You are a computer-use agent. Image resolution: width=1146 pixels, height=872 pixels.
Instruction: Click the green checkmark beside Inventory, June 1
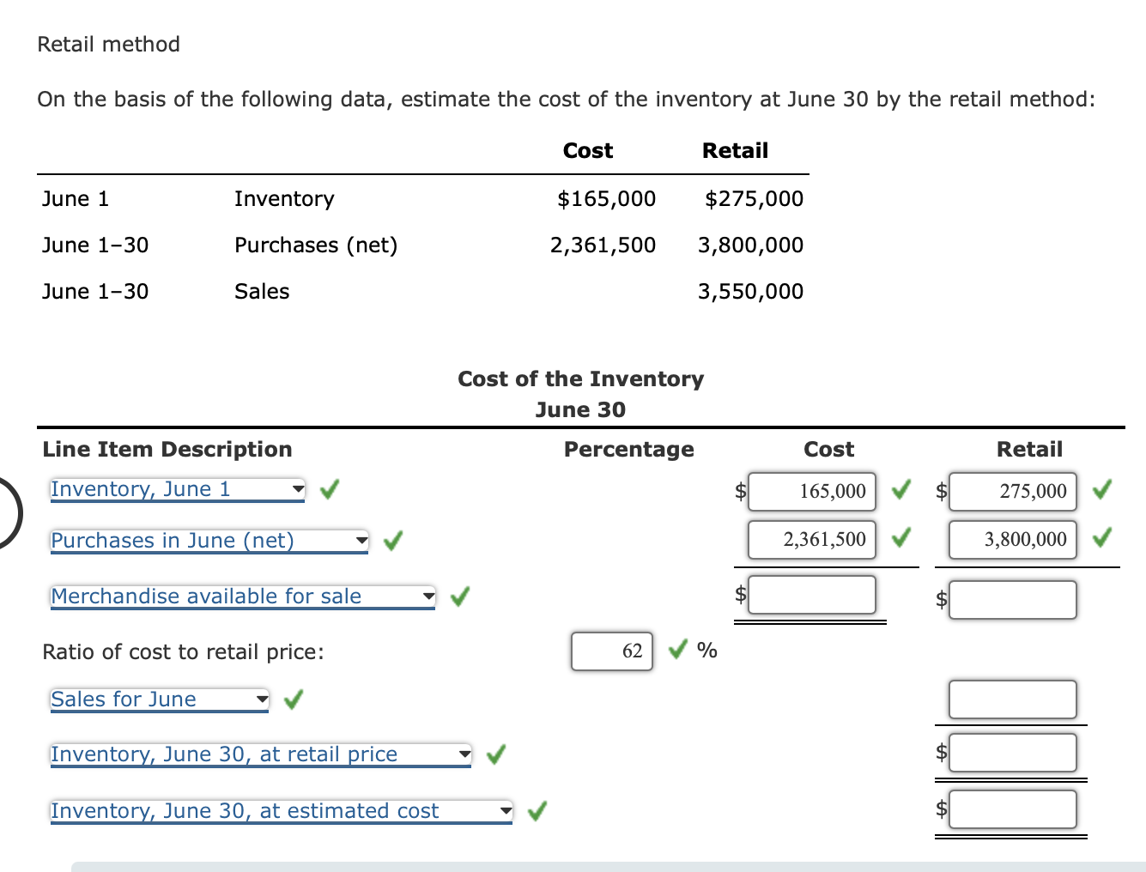point(329,489)
